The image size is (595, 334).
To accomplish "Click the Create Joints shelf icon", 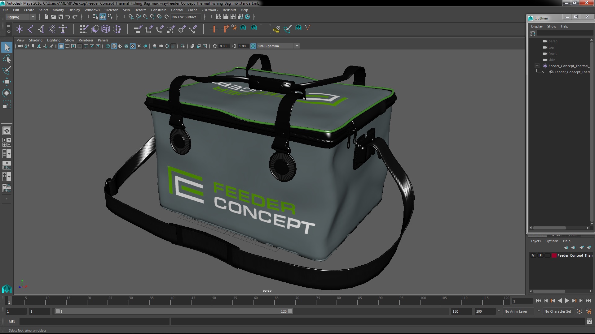I will point(30,29).
